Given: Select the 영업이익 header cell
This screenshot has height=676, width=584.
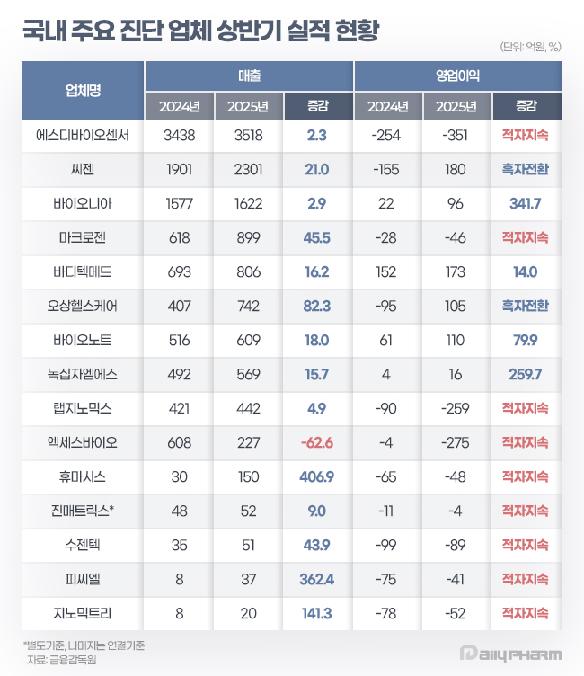Looking at the screenshot, I should pos(457,76).
